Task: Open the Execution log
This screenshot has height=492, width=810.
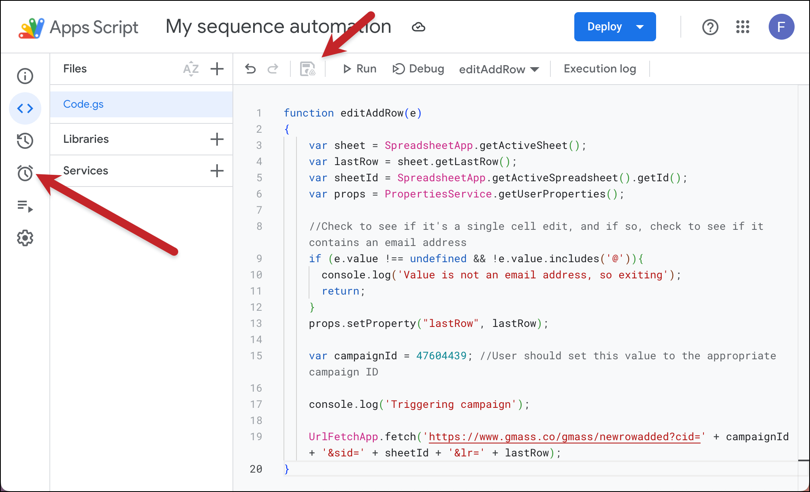Action: click(600, 69)
